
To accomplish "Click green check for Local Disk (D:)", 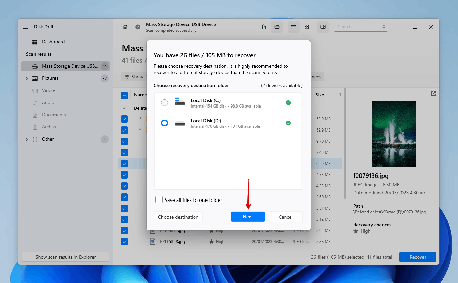I will (x=288, y=123).
